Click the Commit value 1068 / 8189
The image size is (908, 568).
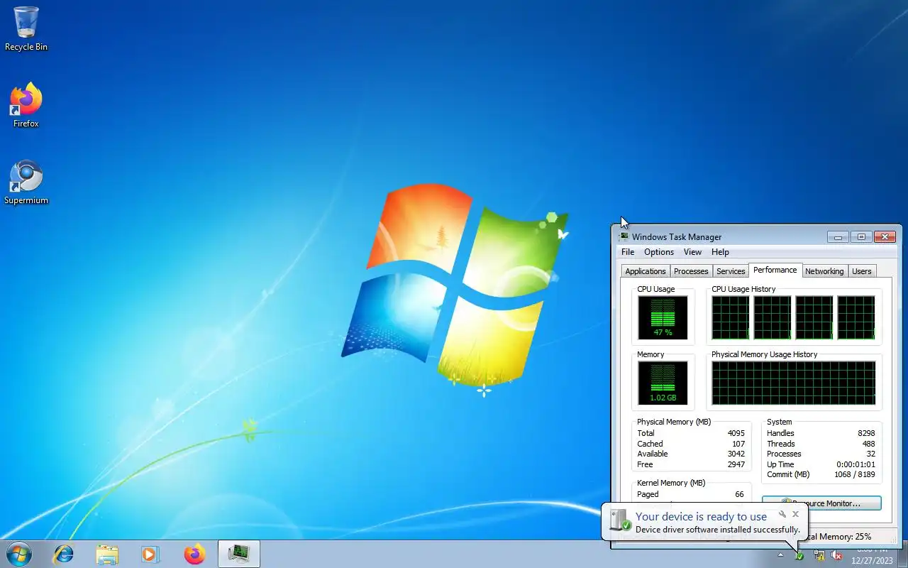pos(855,474)
